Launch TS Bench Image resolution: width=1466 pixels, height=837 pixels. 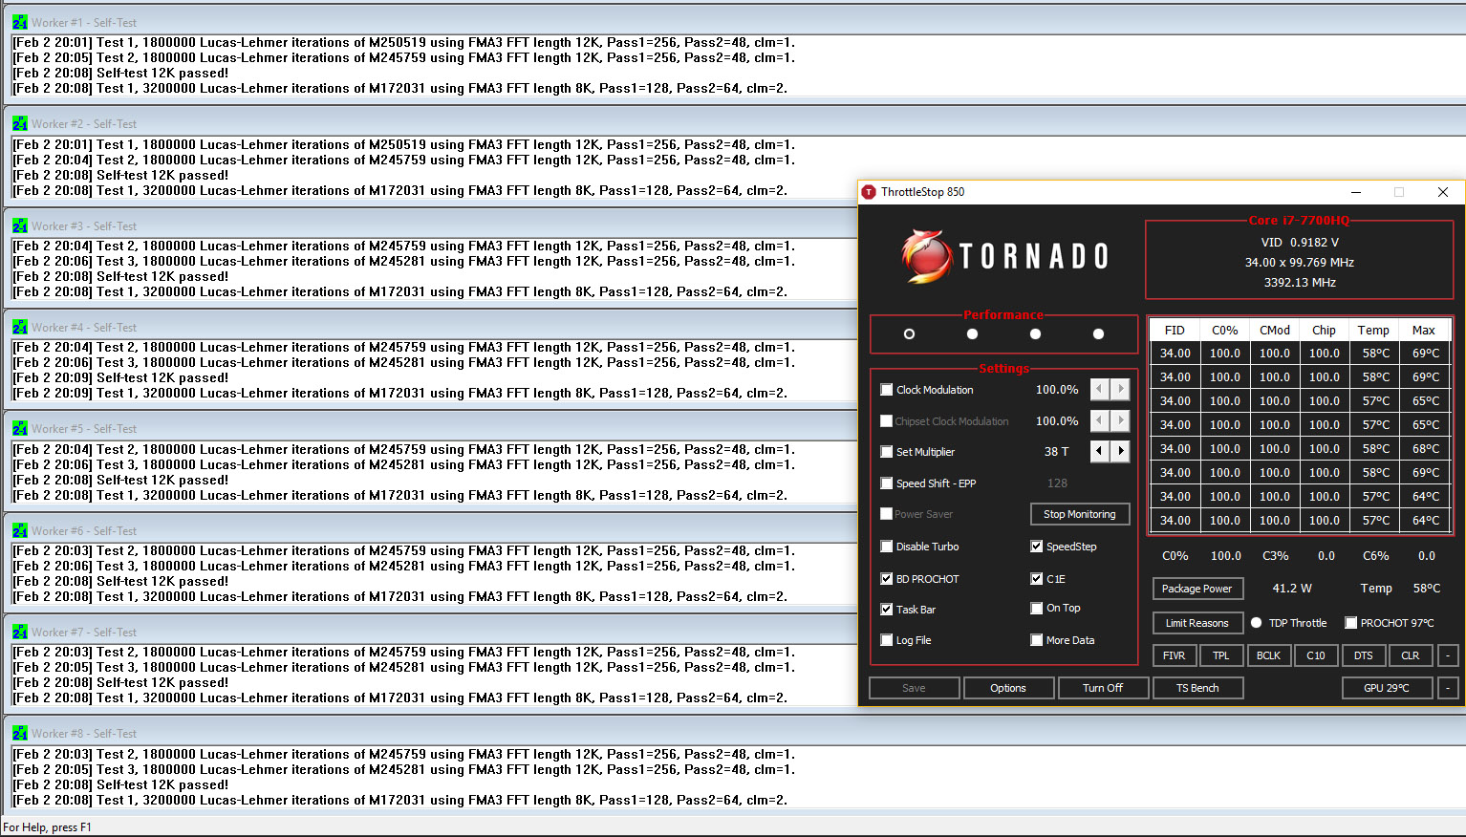[x=1197, y=688]
